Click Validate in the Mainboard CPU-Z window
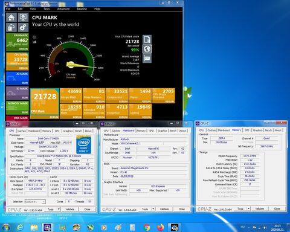The image size is (290, 232). point(164,209)
